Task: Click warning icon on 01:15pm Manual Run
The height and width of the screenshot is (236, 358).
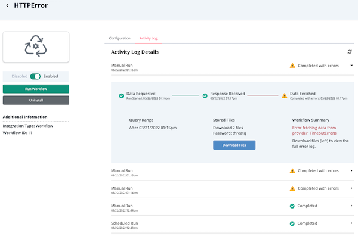Action: [292, 171]
